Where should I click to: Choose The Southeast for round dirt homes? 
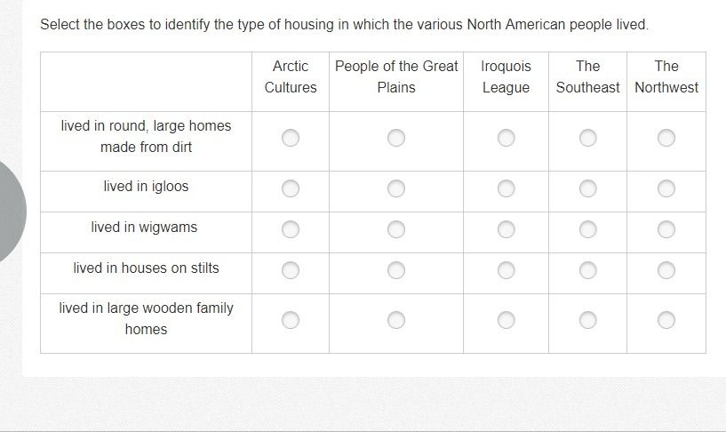(587, 138)
